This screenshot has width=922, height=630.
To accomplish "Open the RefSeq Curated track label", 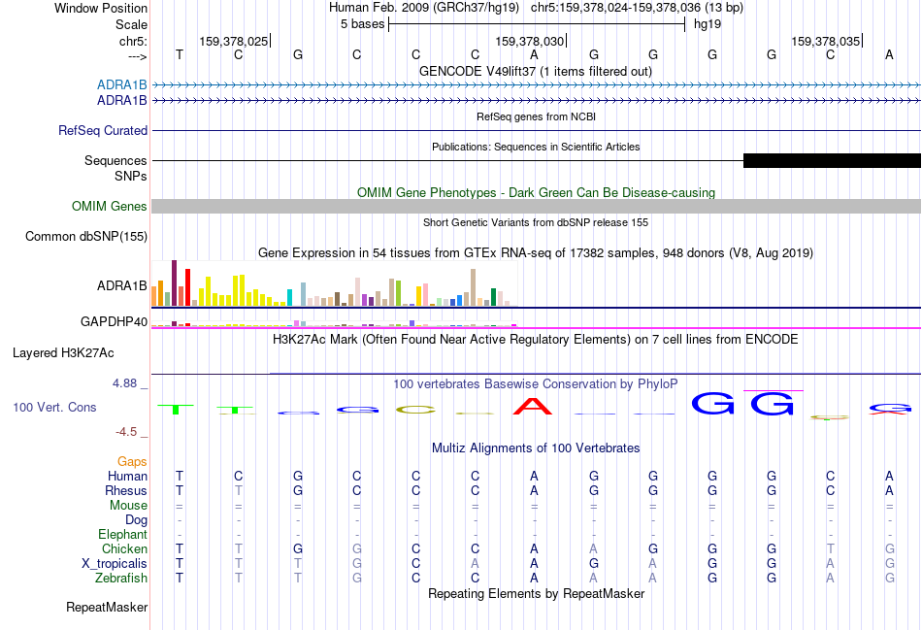I will (103, 131).
